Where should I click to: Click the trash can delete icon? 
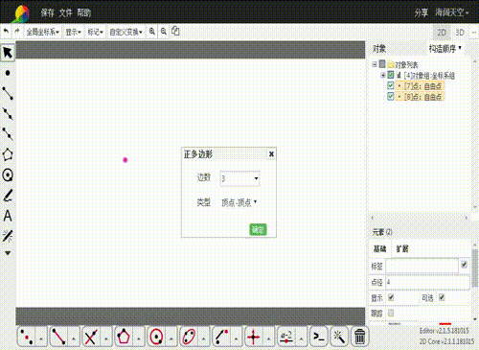[x=359, y=337]
